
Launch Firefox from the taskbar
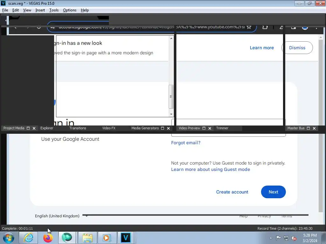coord(48,238)
